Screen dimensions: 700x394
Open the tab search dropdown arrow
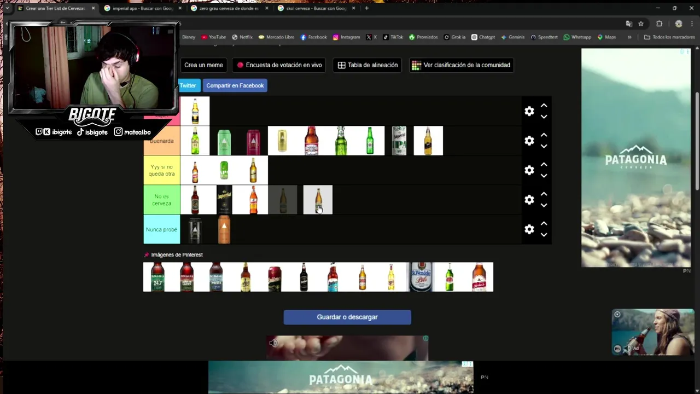click(7, 8)
